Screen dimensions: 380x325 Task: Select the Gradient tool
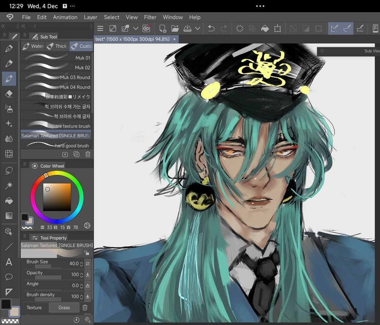[9, 216]
